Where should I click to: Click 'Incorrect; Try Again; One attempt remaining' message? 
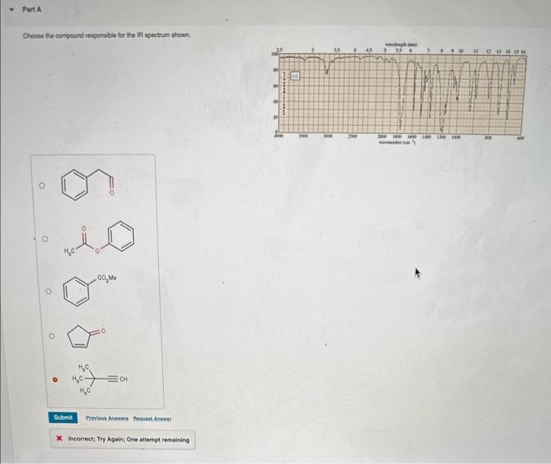click(128, 440)
